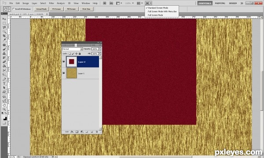
Task: Open tool preset picker arrow
Action: [x=9, y=9]
